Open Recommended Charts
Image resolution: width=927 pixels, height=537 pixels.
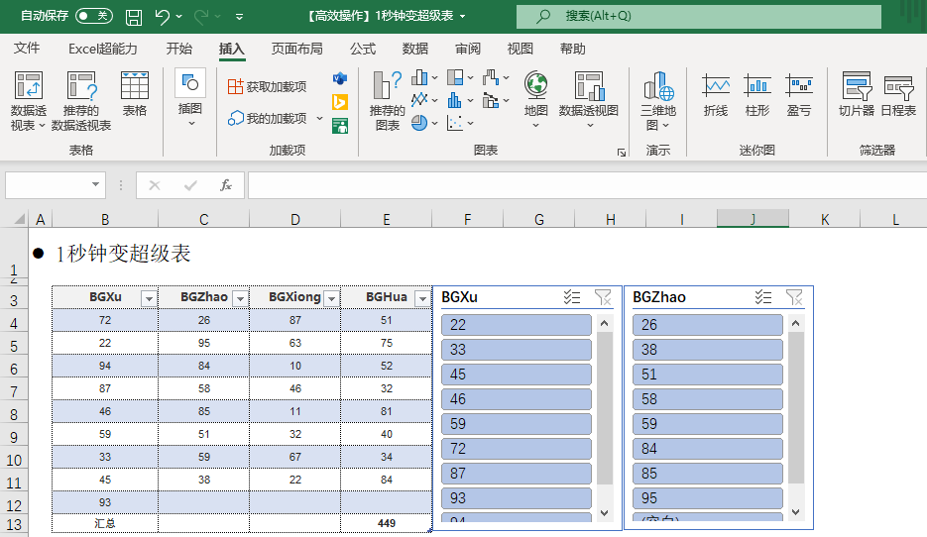click(x=388, y=100)
